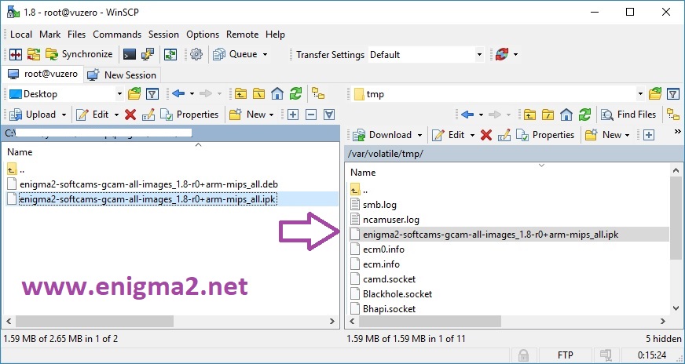Open the console terminal icon

[x=130, y=55]
